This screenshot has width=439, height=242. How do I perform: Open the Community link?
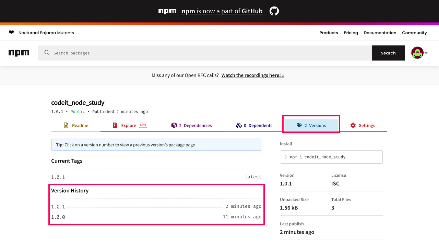tap(414, 33)
